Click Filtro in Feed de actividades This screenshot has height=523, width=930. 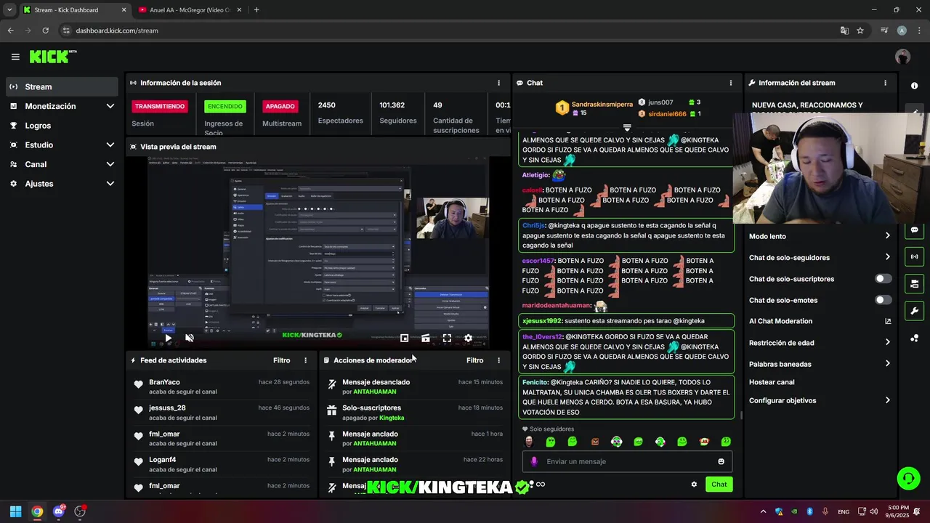point(281,360)
